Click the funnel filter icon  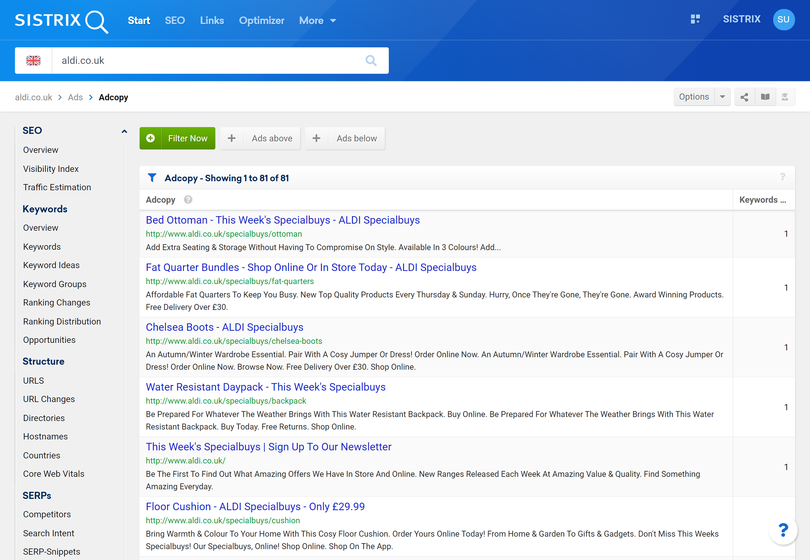[x=152, y=178]
